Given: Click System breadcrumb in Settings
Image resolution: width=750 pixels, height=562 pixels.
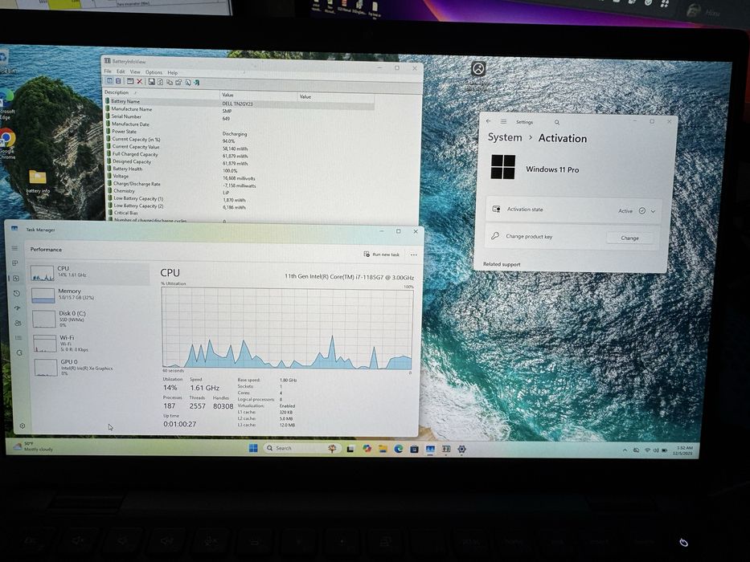Looking at the screenshot, I should (505, 137).
